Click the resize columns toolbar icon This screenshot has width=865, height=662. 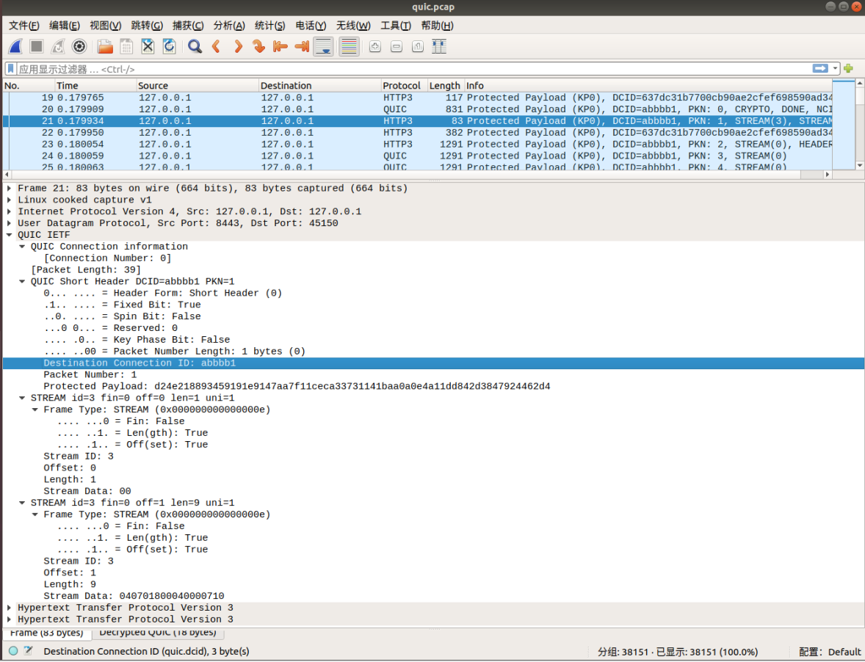point(438,46)
